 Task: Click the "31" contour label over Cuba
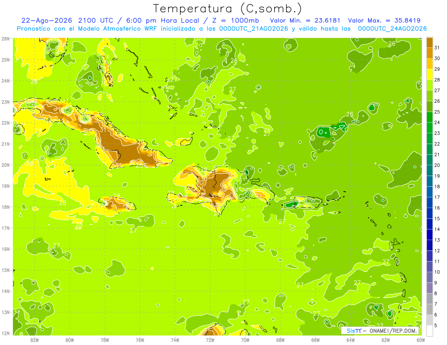103,130
